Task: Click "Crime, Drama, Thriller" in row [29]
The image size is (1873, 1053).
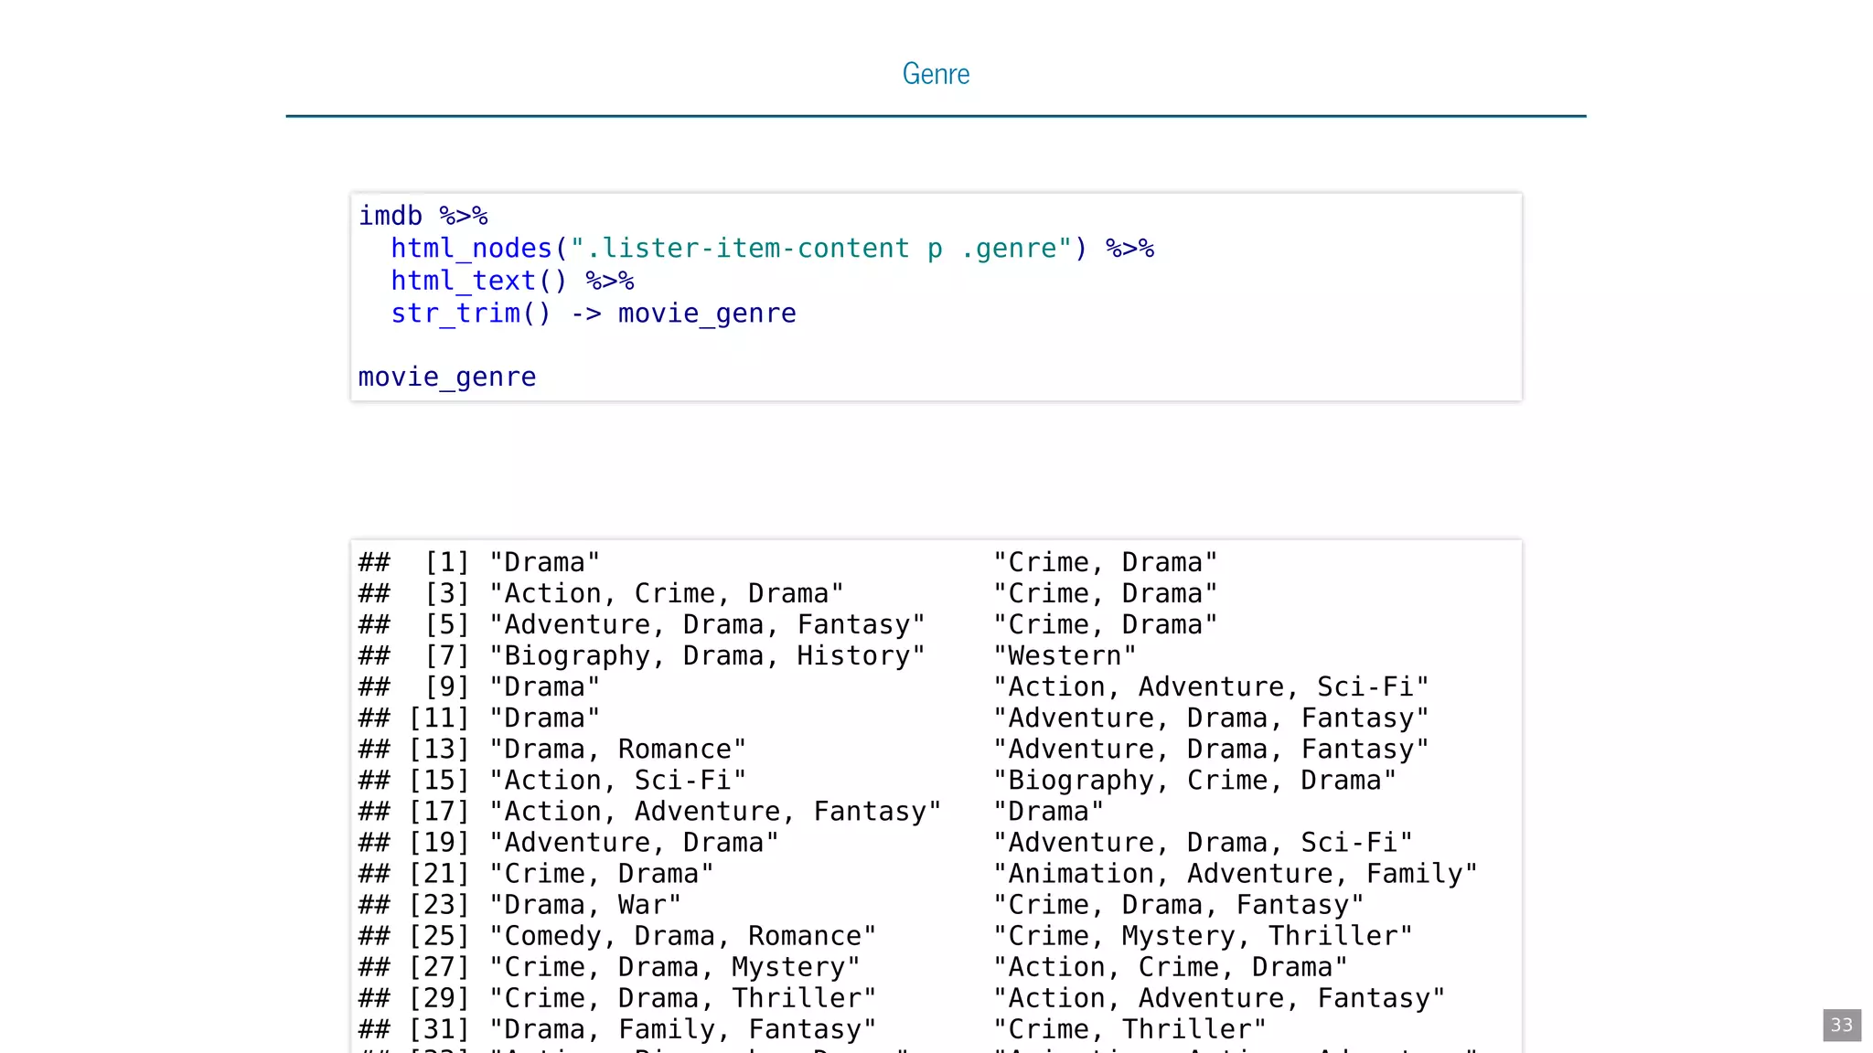Action: [682, 997]
